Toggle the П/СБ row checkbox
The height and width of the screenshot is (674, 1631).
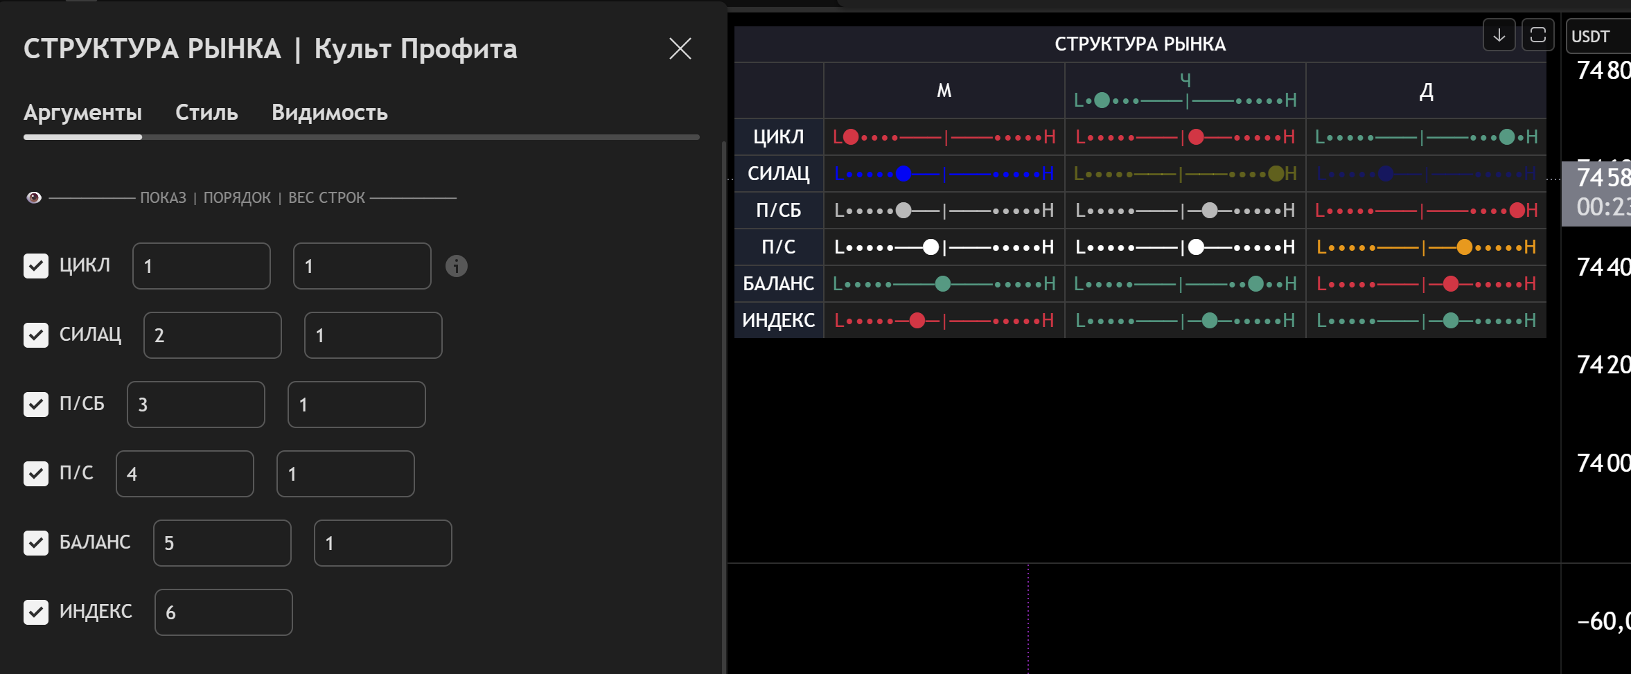(x=36, y=405)
